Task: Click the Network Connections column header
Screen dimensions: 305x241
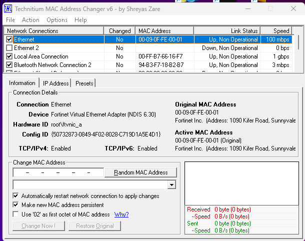Action: coord(54,30)
